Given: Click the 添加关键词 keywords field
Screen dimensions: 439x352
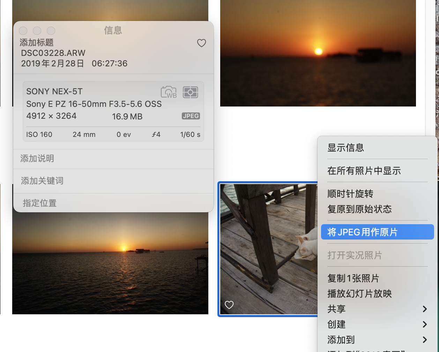Looking at the screenshot, I should point(42,181).
